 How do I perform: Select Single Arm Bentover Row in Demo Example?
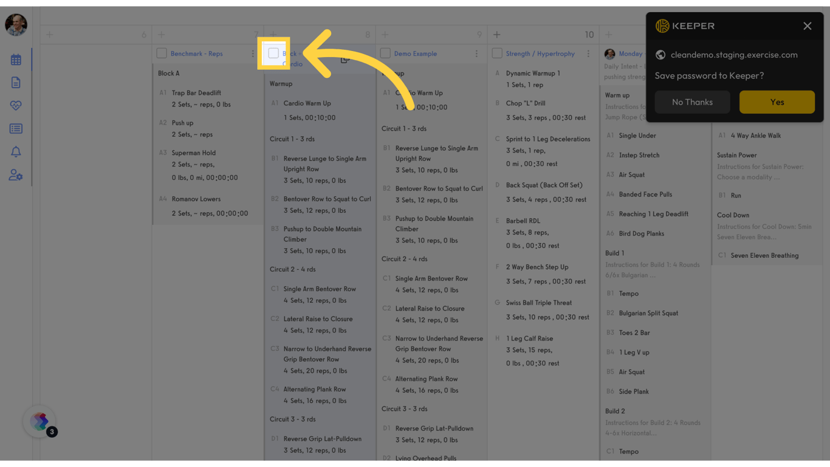pyautogui.click(x=431, y=278)
